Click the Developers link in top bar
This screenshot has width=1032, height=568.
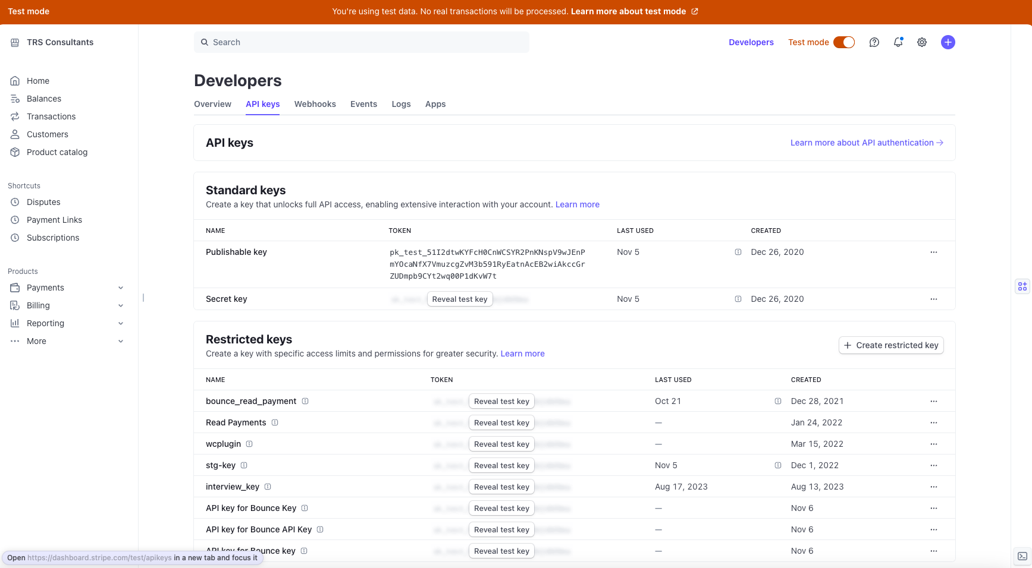[x=751, y=42]
